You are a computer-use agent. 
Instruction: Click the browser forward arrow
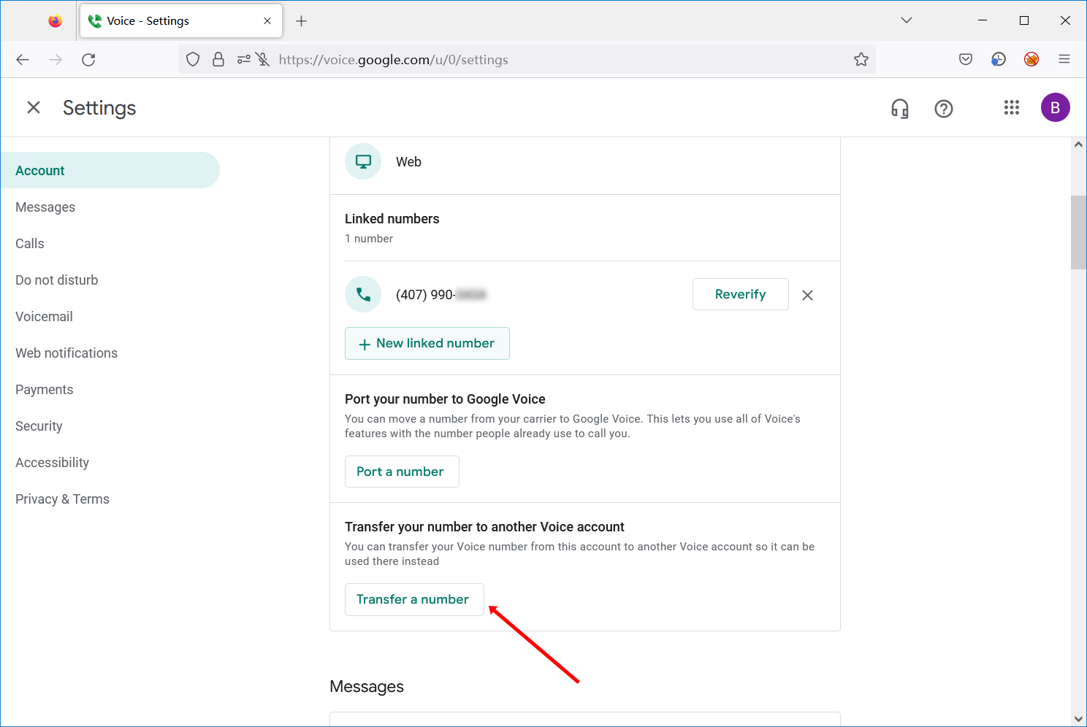56,60
